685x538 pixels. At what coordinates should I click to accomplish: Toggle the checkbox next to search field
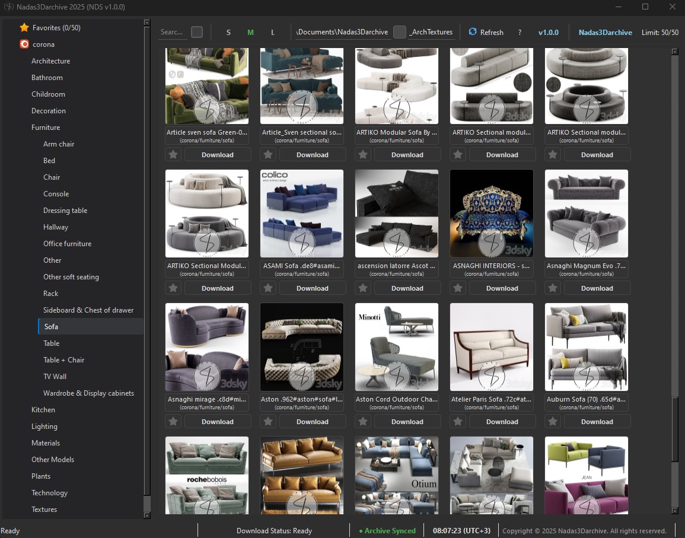click(197, 32)
